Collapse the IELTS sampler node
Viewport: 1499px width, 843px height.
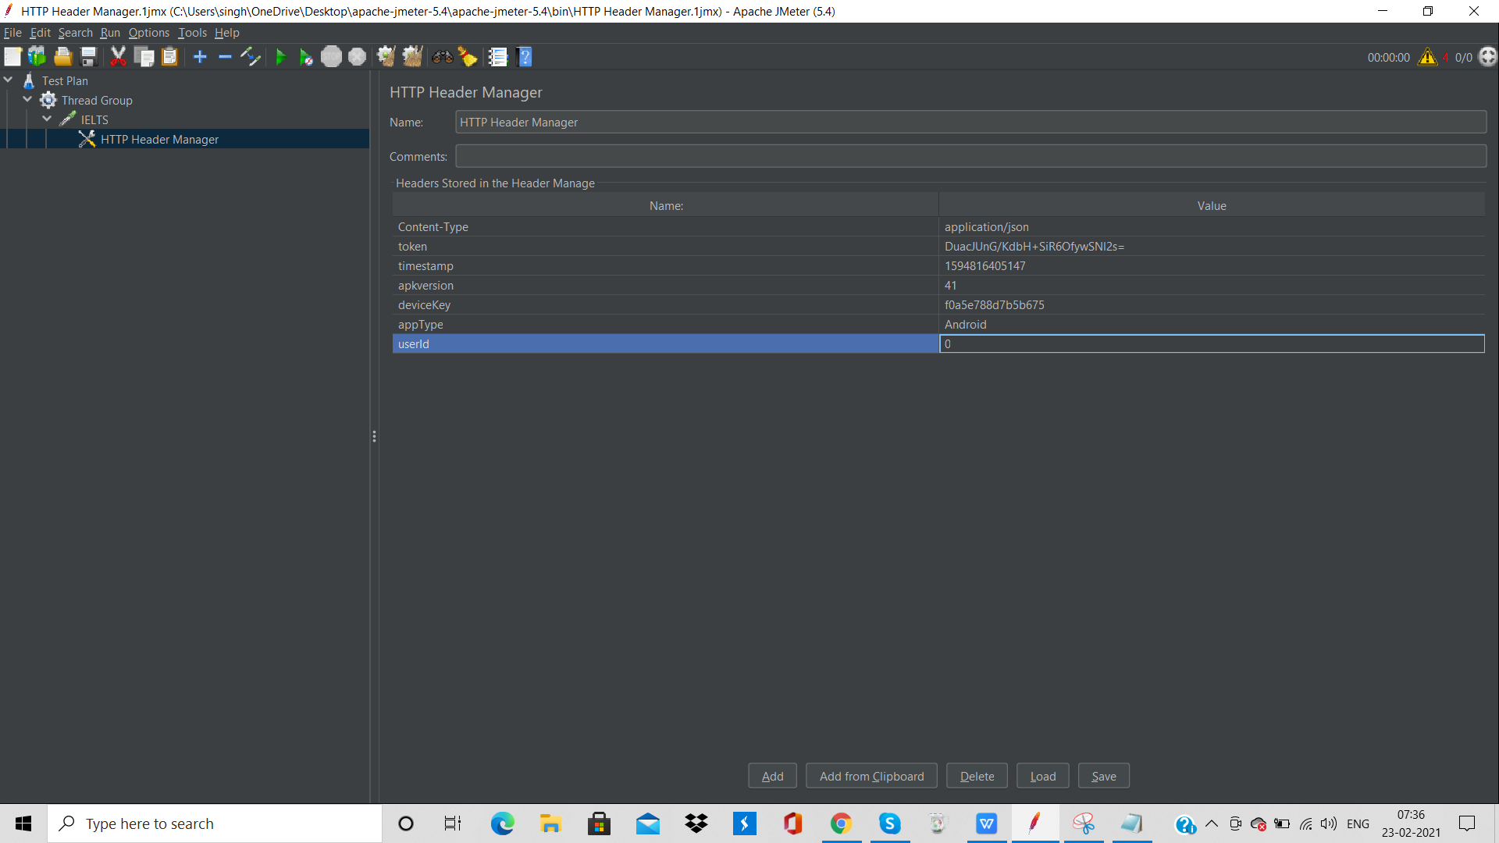[48, 119]
